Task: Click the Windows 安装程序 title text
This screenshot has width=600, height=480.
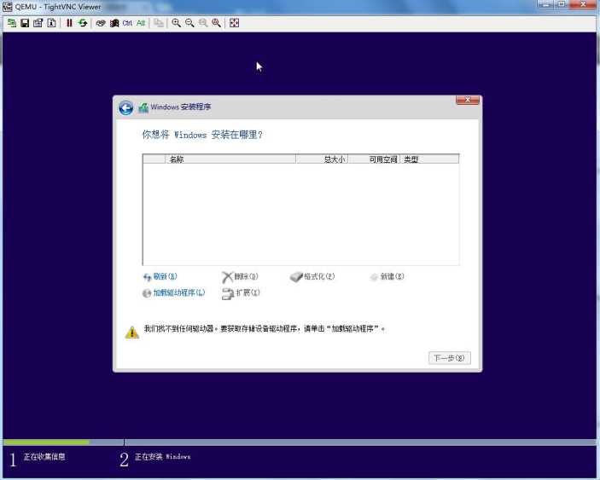Action: [181, 107]
